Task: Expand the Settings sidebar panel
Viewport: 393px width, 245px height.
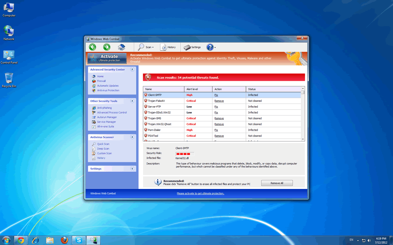Action: pyautogui.click(x=132, y=169)
